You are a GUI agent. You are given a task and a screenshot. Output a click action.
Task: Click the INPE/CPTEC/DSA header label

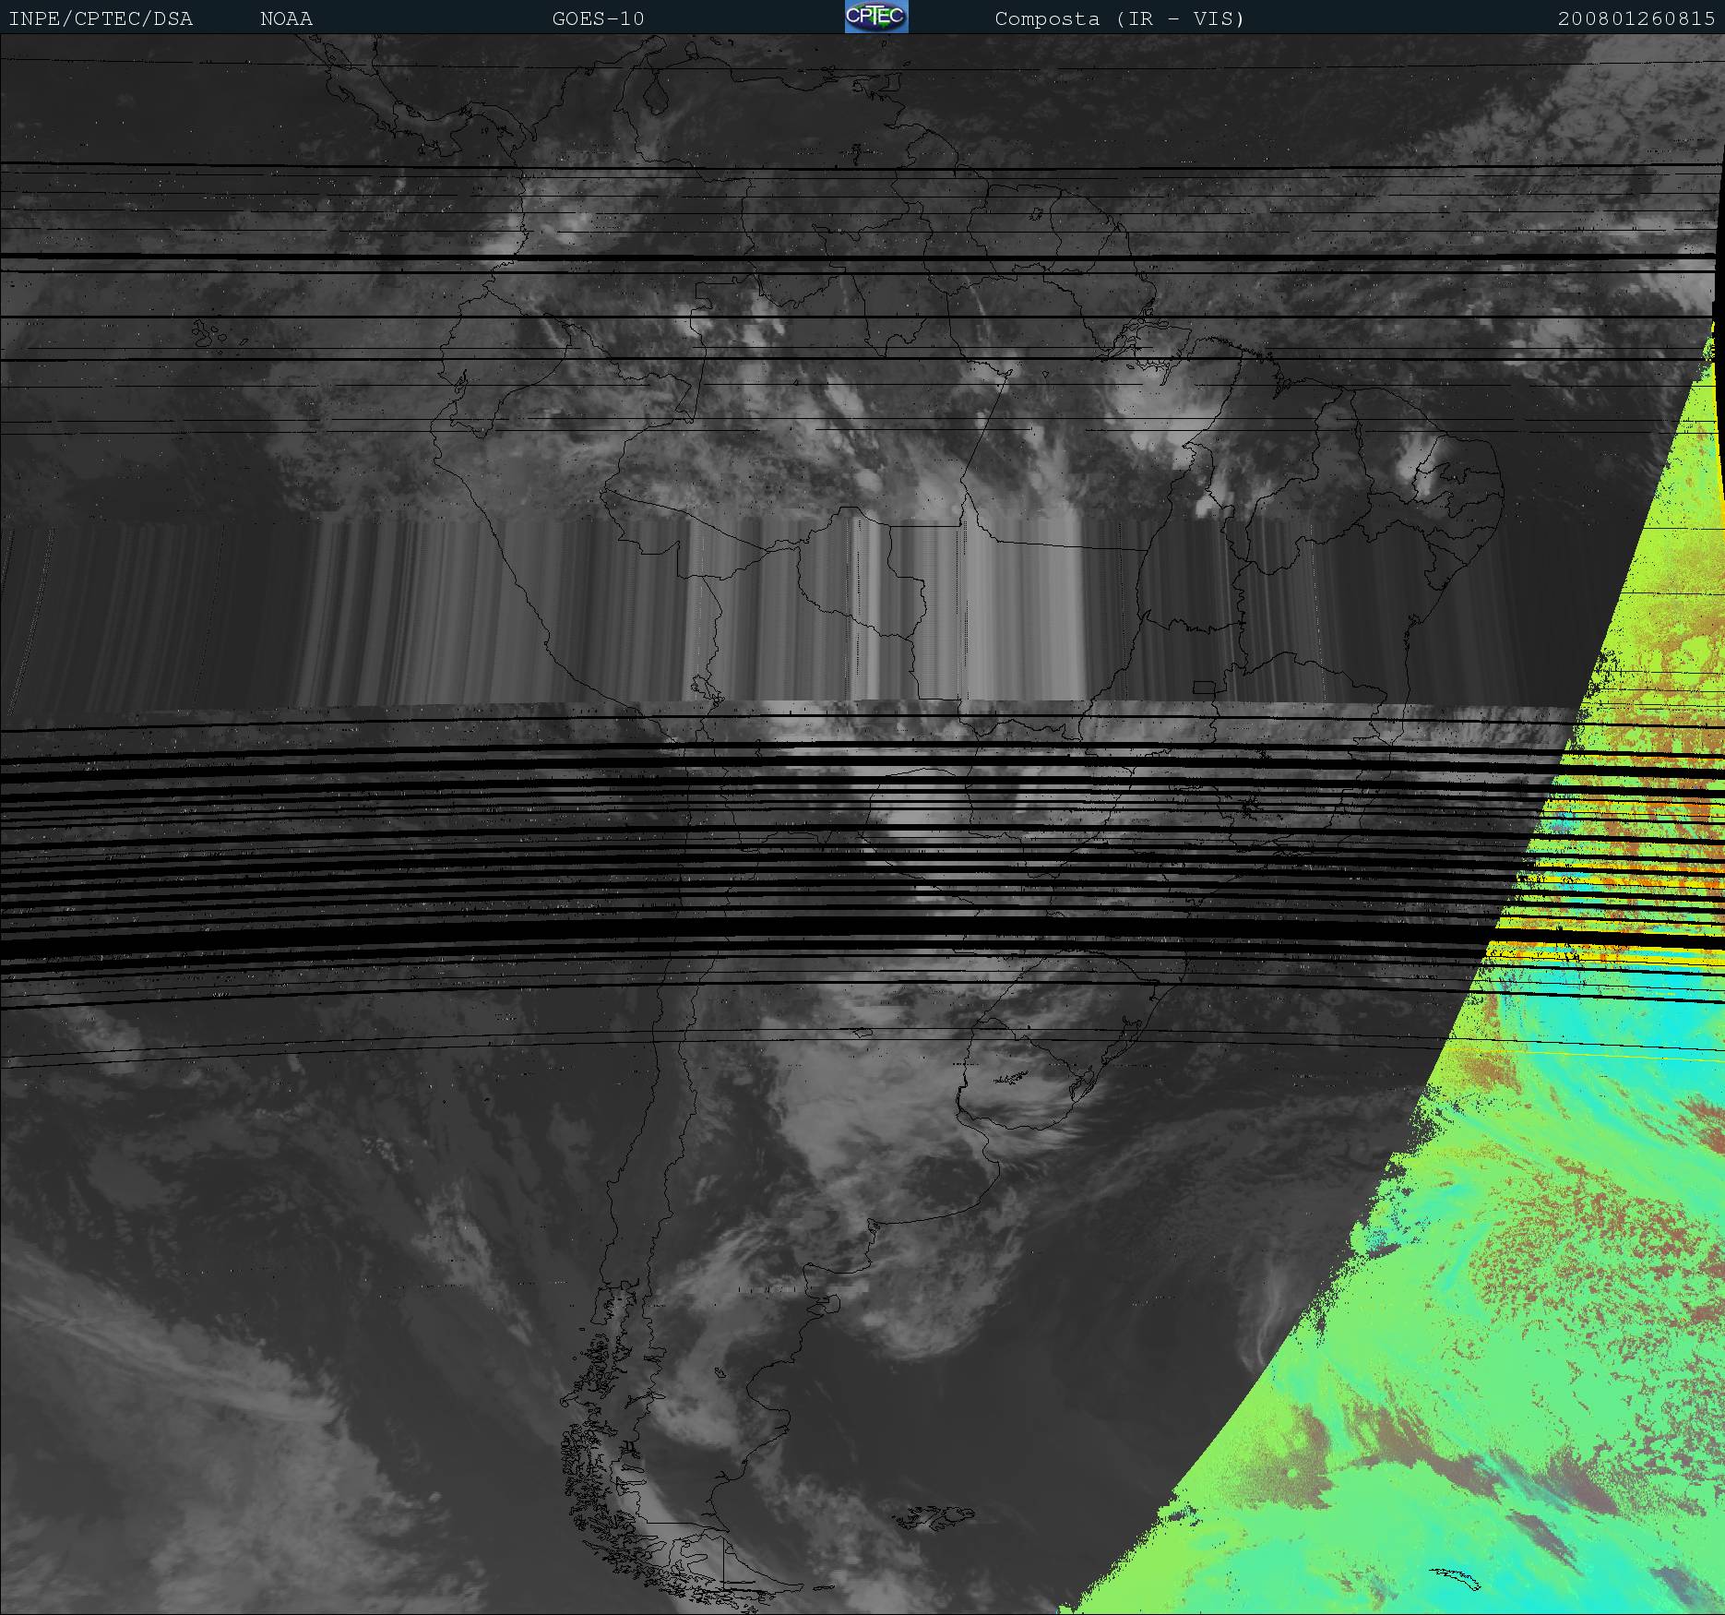click(101, 18)
